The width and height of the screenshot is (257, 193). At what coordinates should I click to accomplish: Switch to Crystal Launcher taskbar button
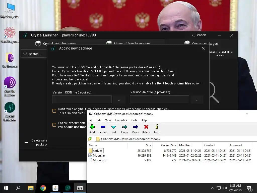pos(68,188)
